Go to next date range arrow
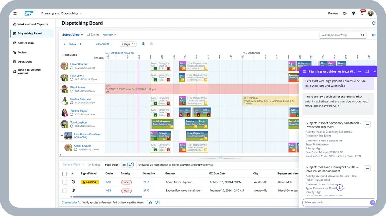 click(x=80, y=44)
